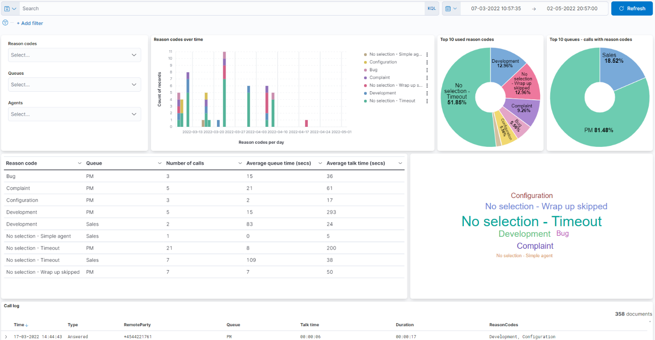Open options for No selection - Simple agent legend

[x=427, y=54]
